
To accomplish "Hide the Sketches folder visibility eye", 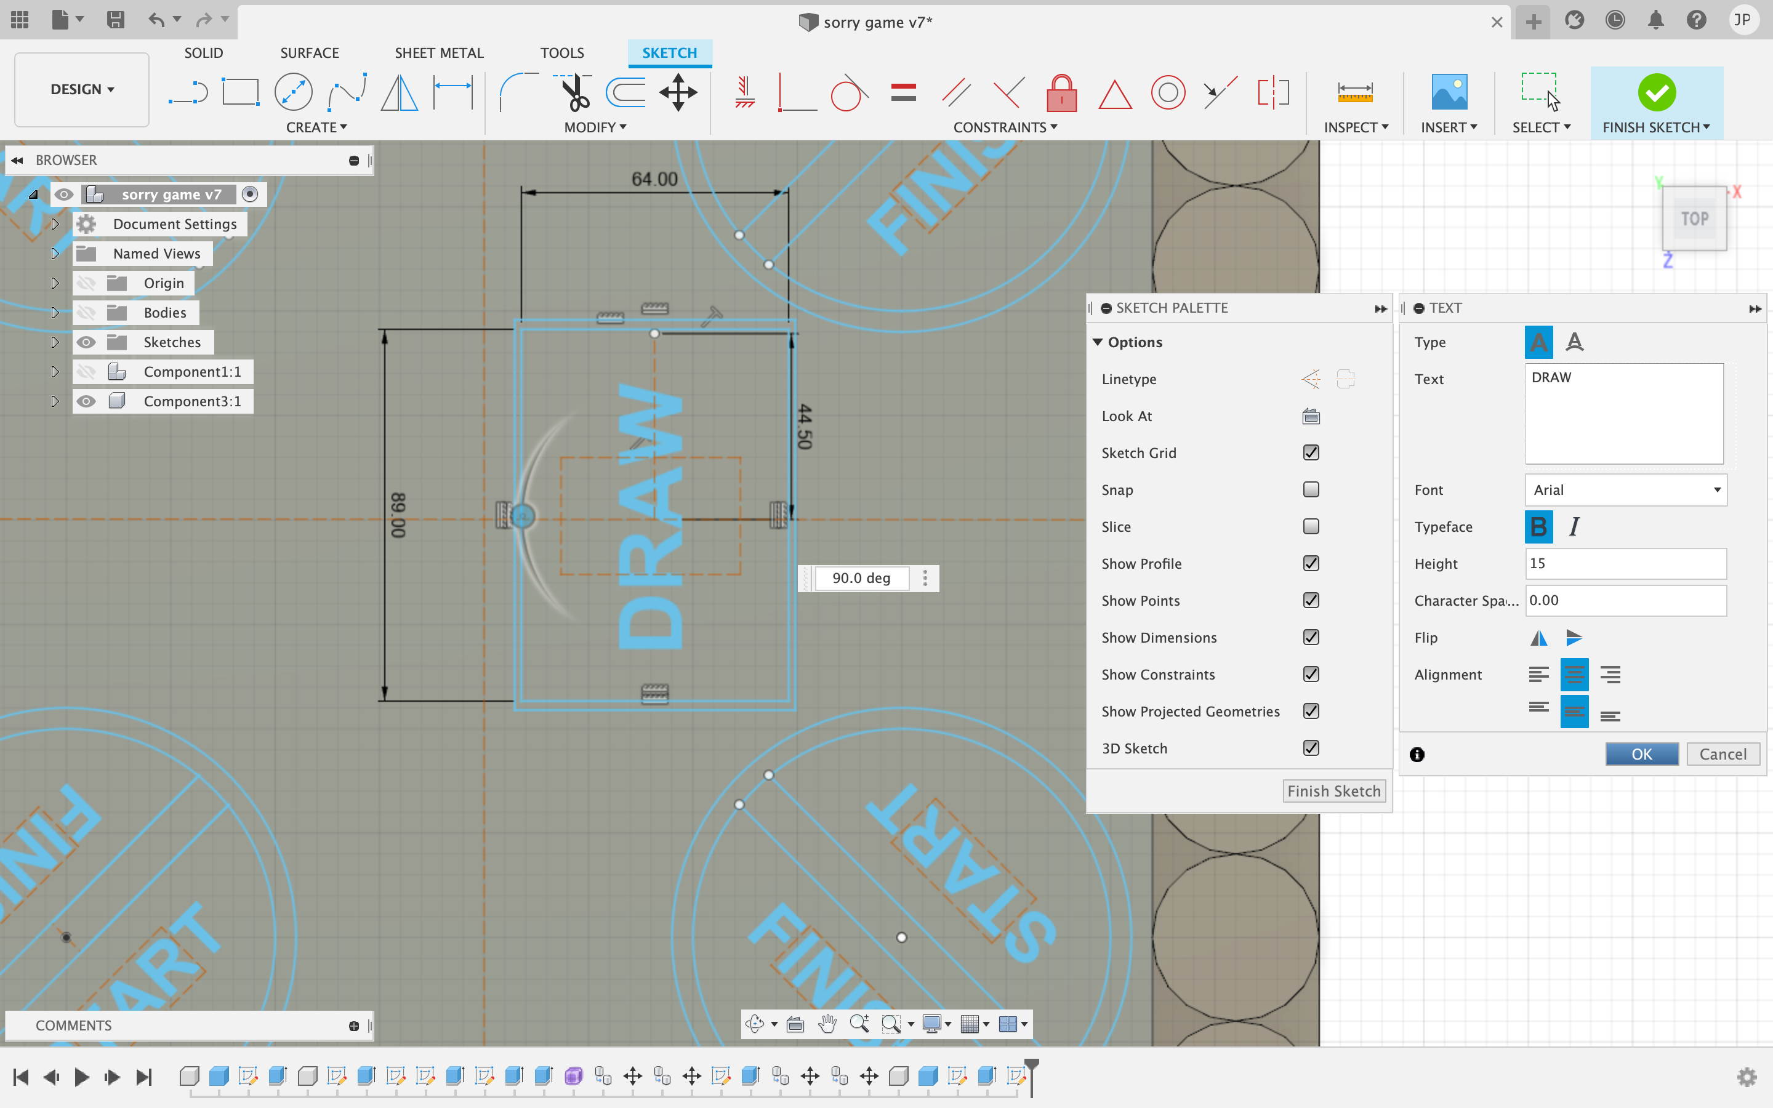I will click(86, 342).
